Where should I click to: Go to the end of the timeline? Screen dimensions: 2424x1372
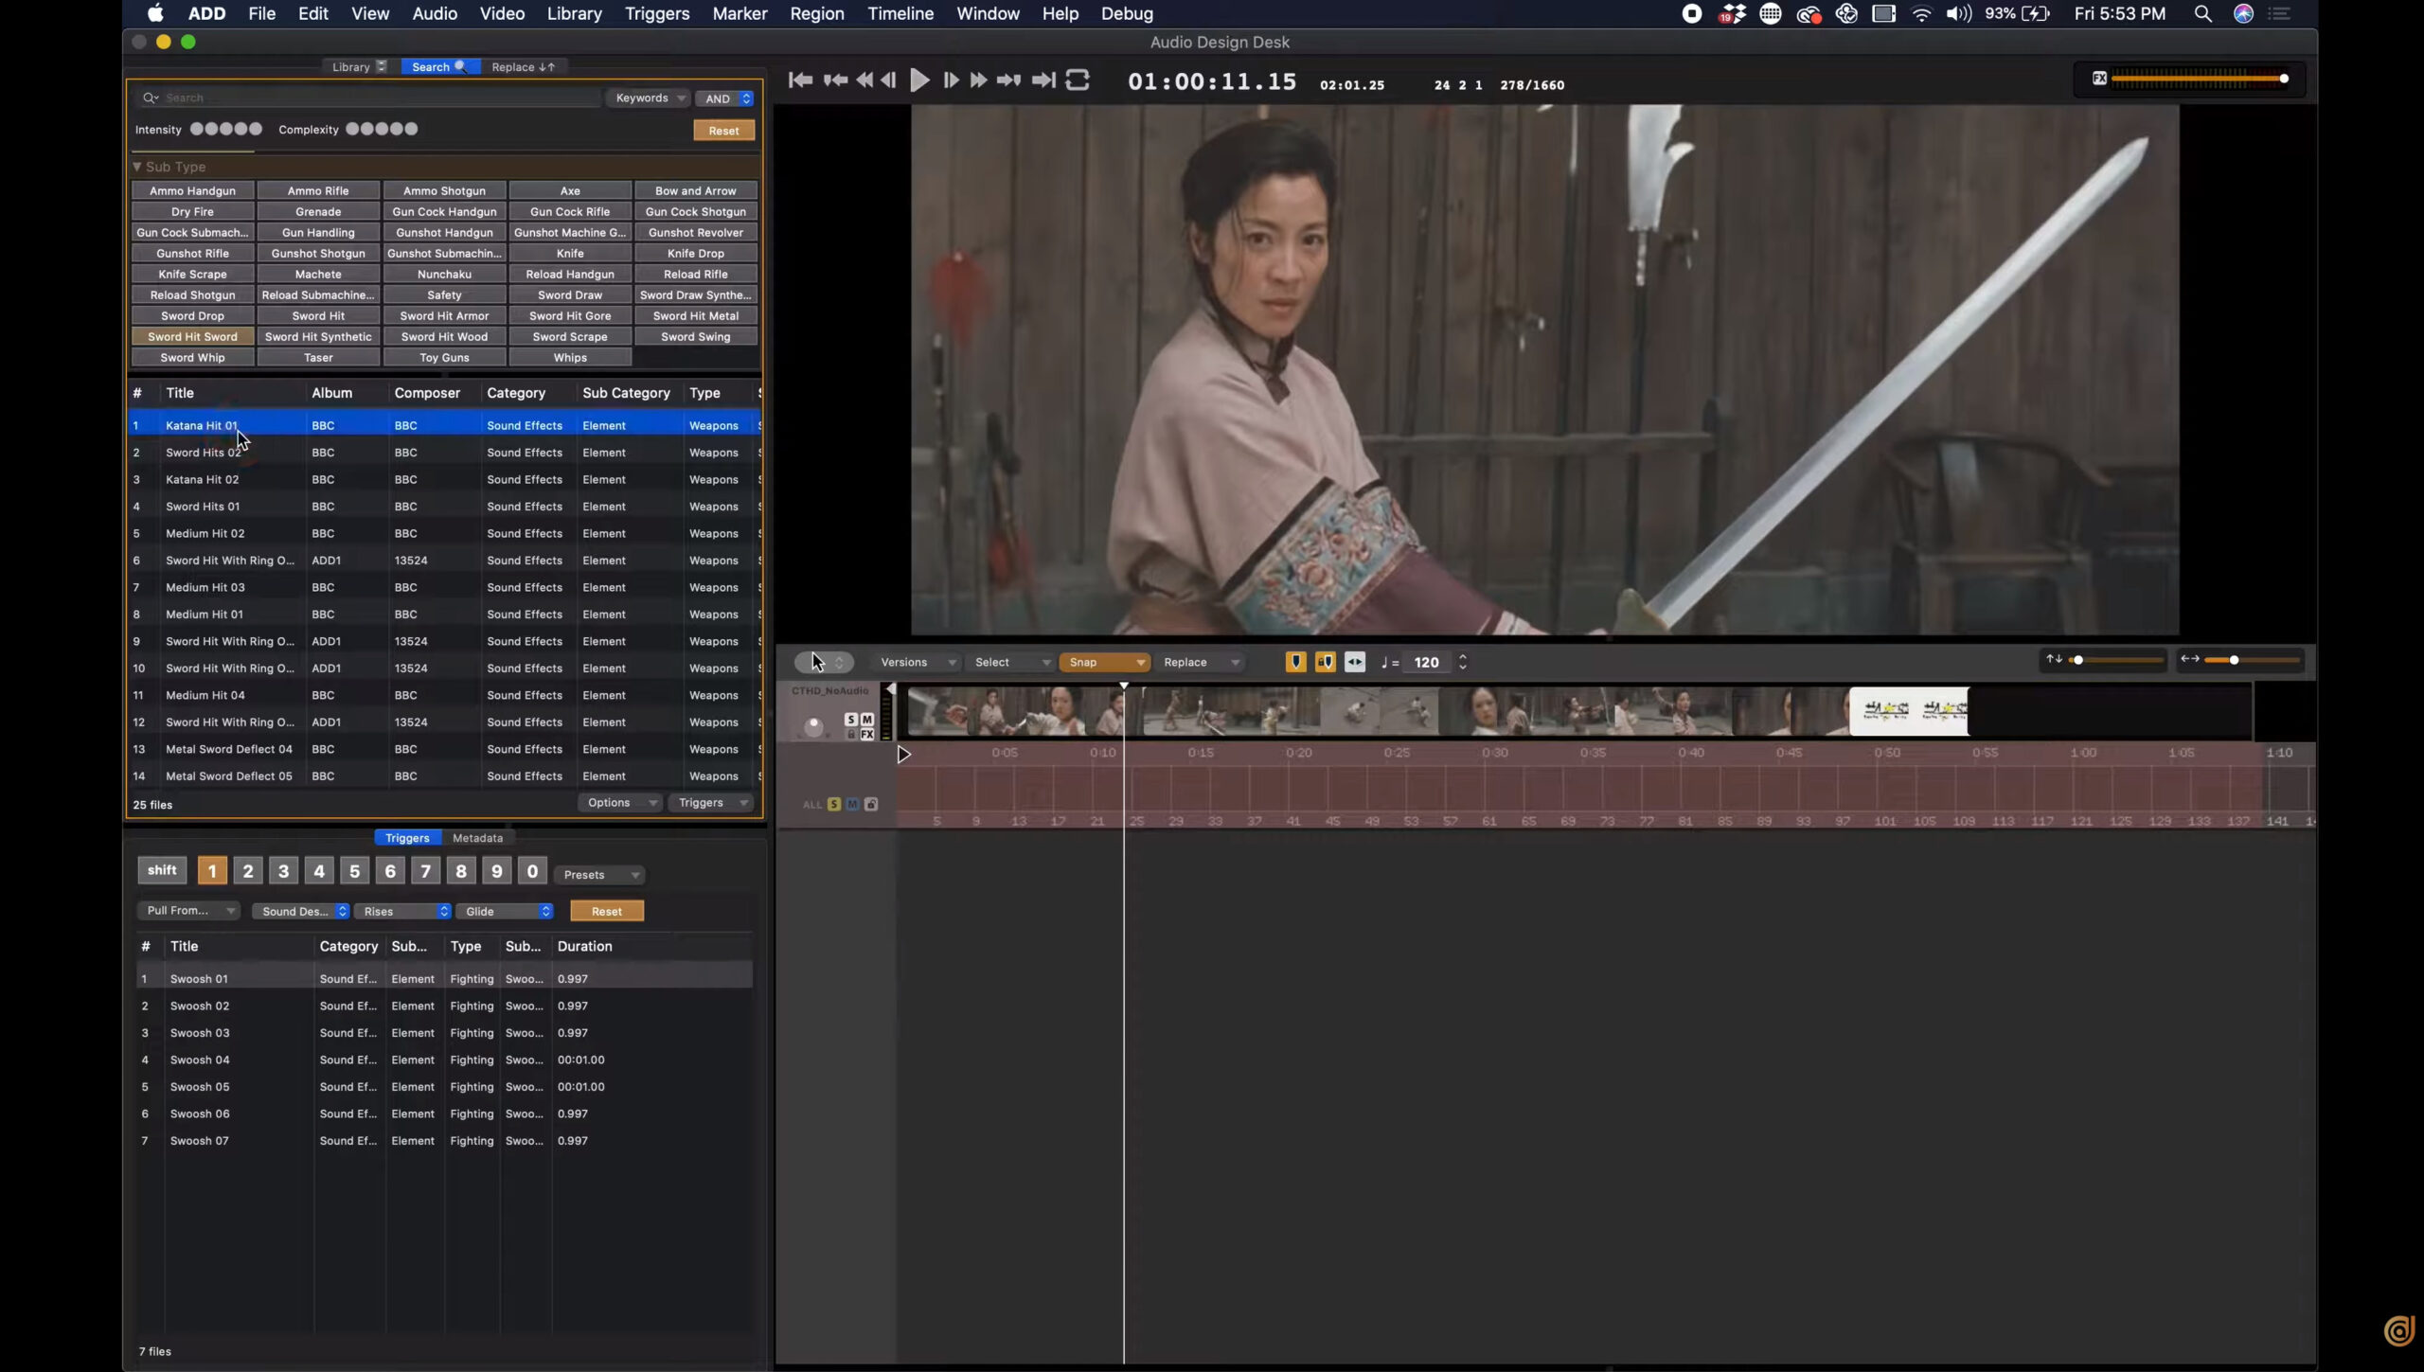[1043, 80]
